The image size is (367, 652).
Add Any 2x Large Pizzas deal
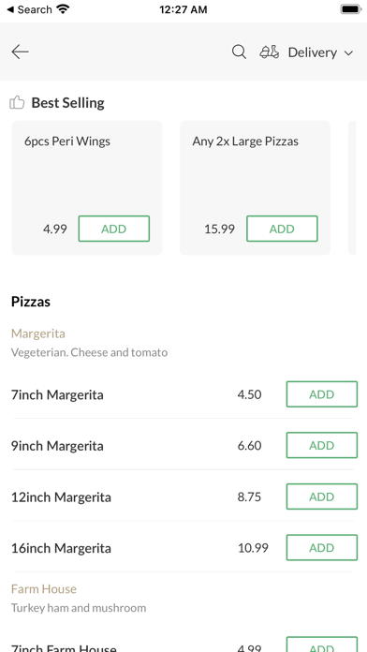(x=282, y=229)
